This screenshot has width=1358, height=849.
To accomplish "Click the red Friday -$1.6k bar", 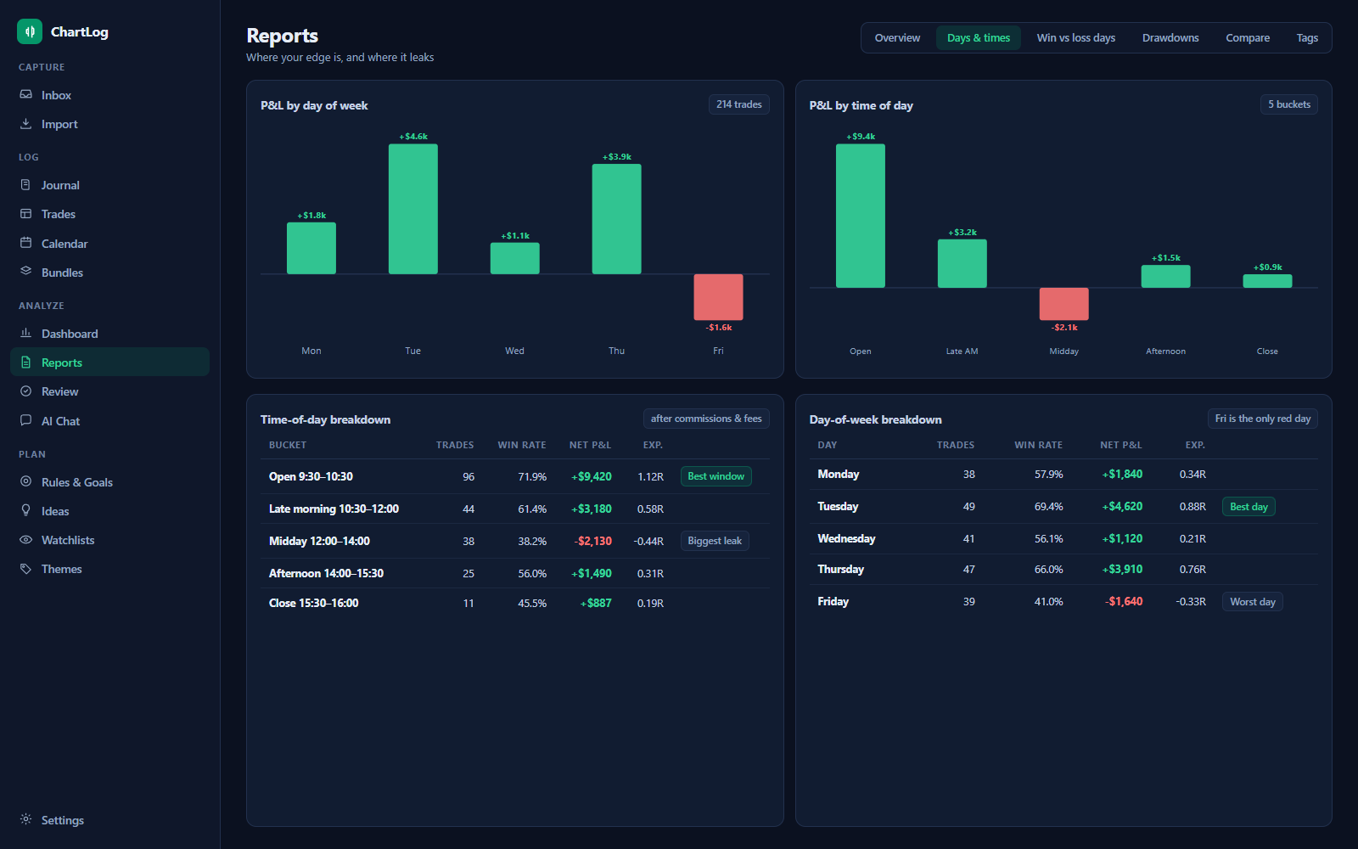I will (x=718, y=297).
